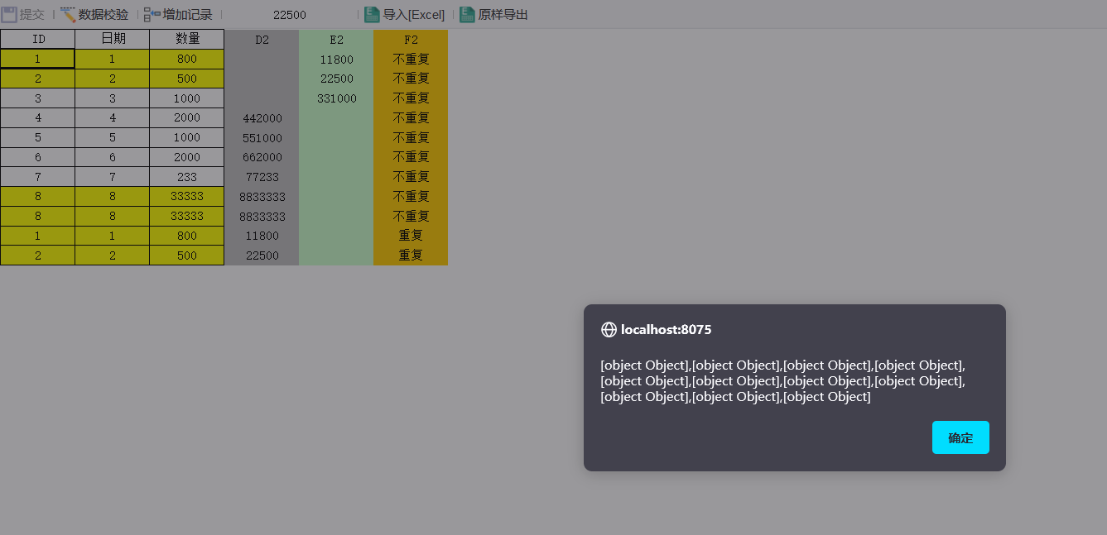This screenshot has height=535, width=1107.
Task: Click the E2 column cell showing 11800
Action: tap(336, 60)
